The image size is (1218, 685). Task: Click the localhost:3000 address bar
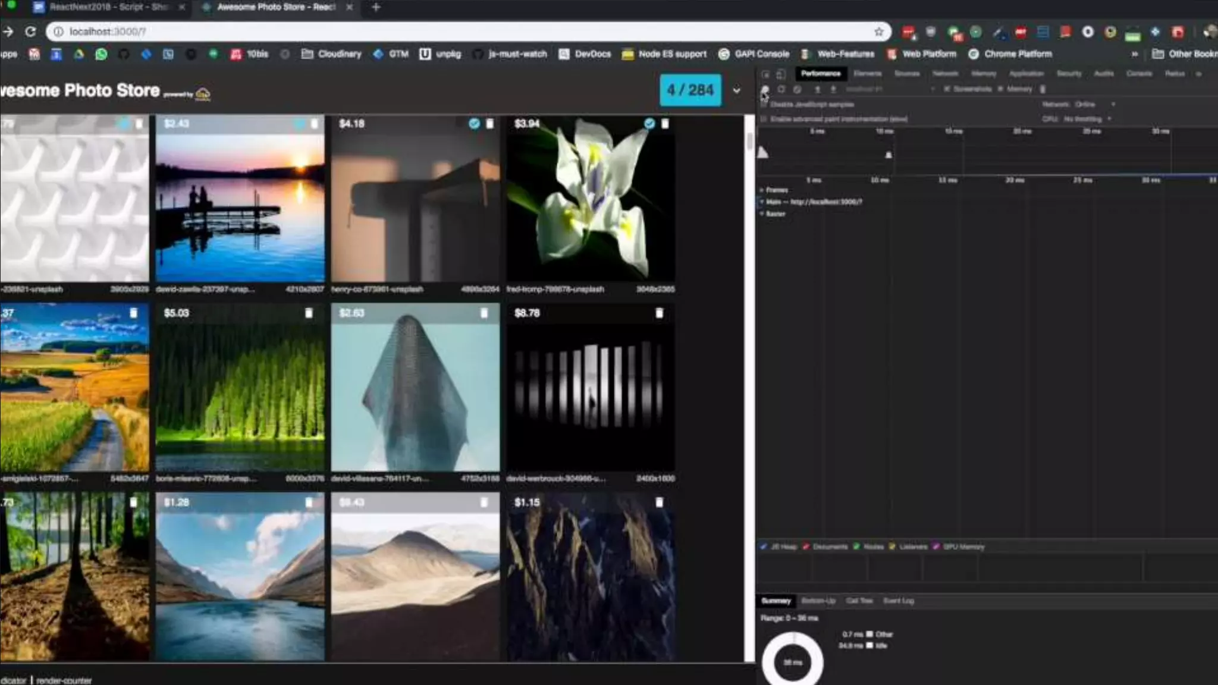tap(467, 32)
